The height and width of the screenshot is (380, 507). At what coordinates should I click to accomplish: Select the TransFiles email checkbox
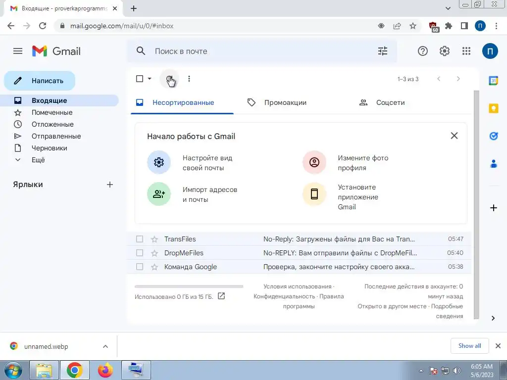139,239
